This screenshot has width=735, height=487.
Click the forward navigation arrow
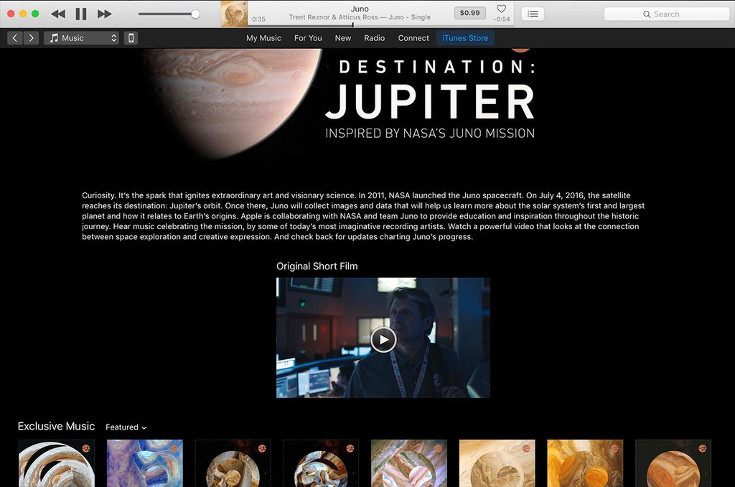[31, 38]
